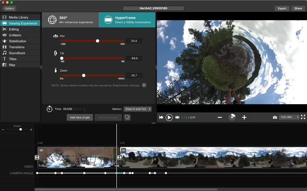The image size is (307, 191).
Task: Skip to previous clip in preview
Action: coord(161,117)
